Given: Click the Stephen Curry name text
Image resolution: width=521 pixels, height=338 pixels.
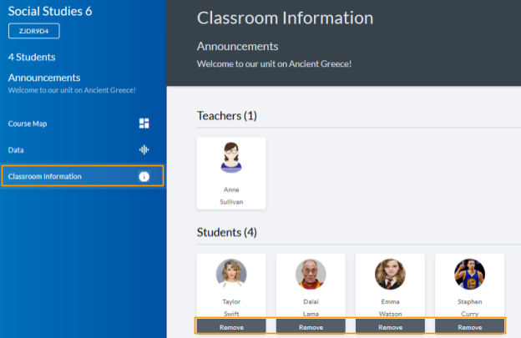Looking at the screenshot, I should point(469,307).
